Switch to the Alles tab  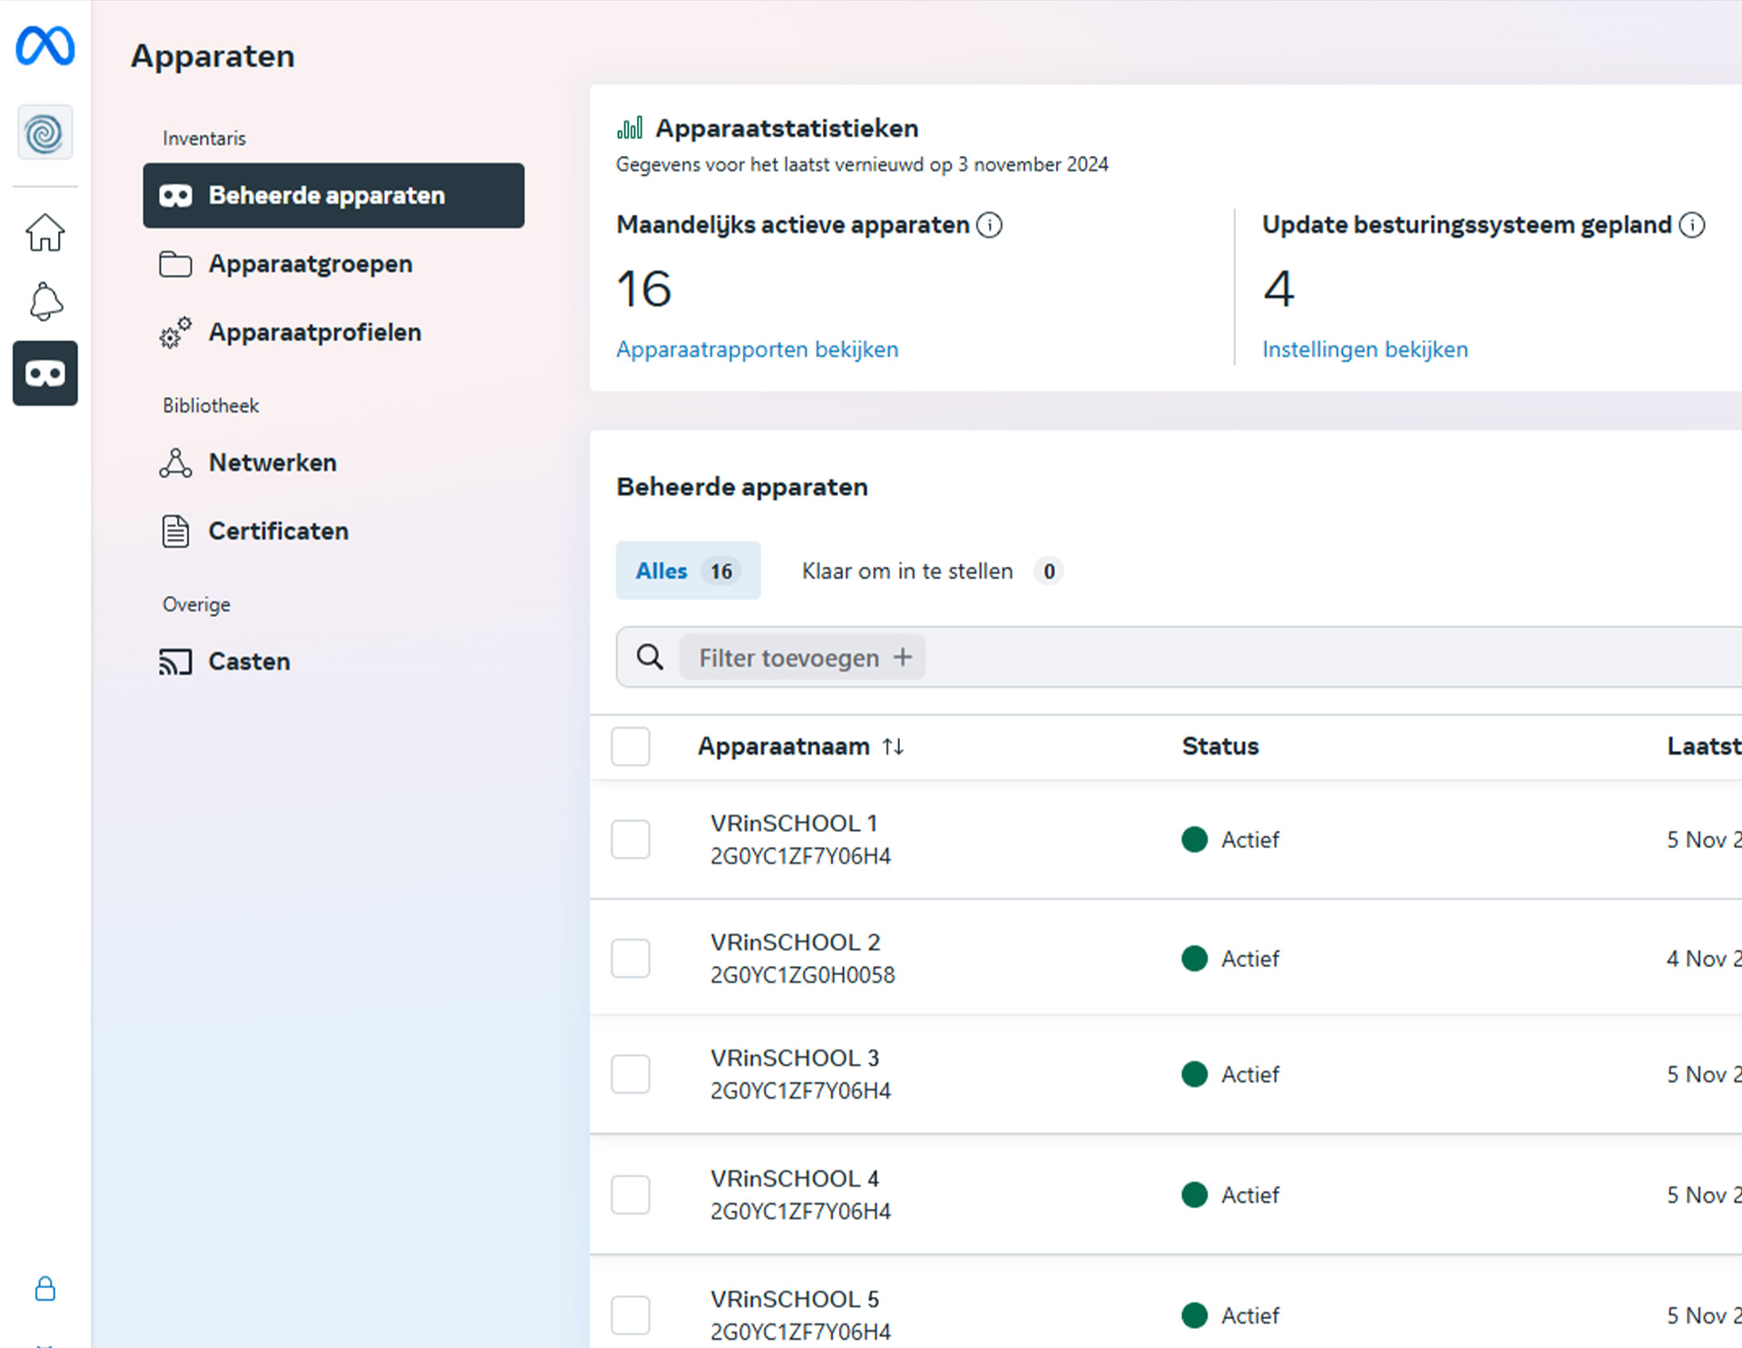coord(688,571)
